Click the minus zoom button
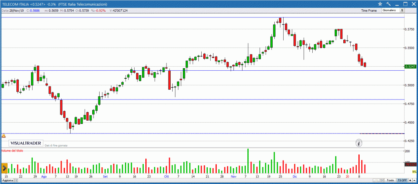418x184 pixels. coord(415,180)
